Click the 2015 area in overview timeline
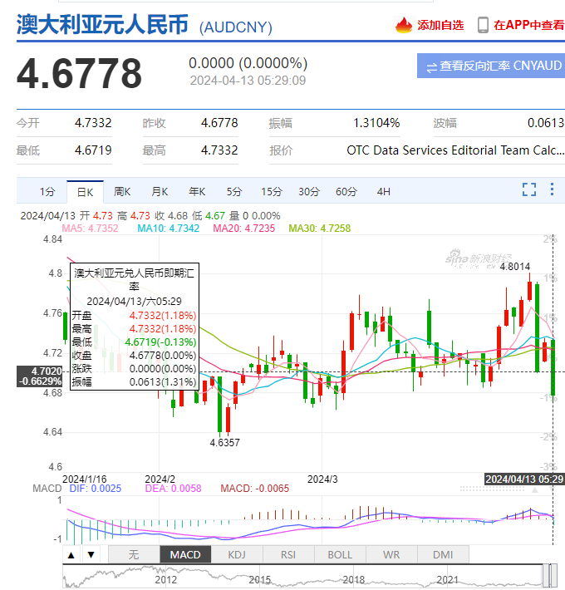Viewport: 565px width, 590px height. click(x=259, y=578)
